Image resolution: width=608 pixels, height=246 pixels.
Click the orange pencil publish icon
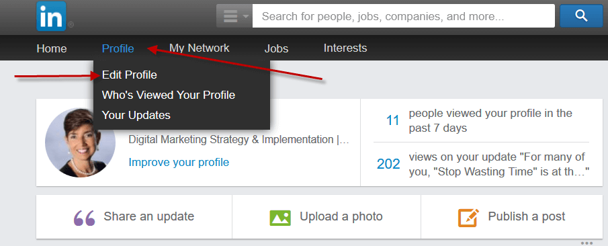468,218
